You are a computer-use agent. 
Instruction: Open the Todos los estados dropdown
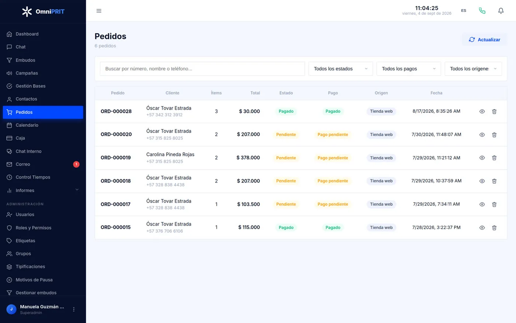[x=341, y=69]
